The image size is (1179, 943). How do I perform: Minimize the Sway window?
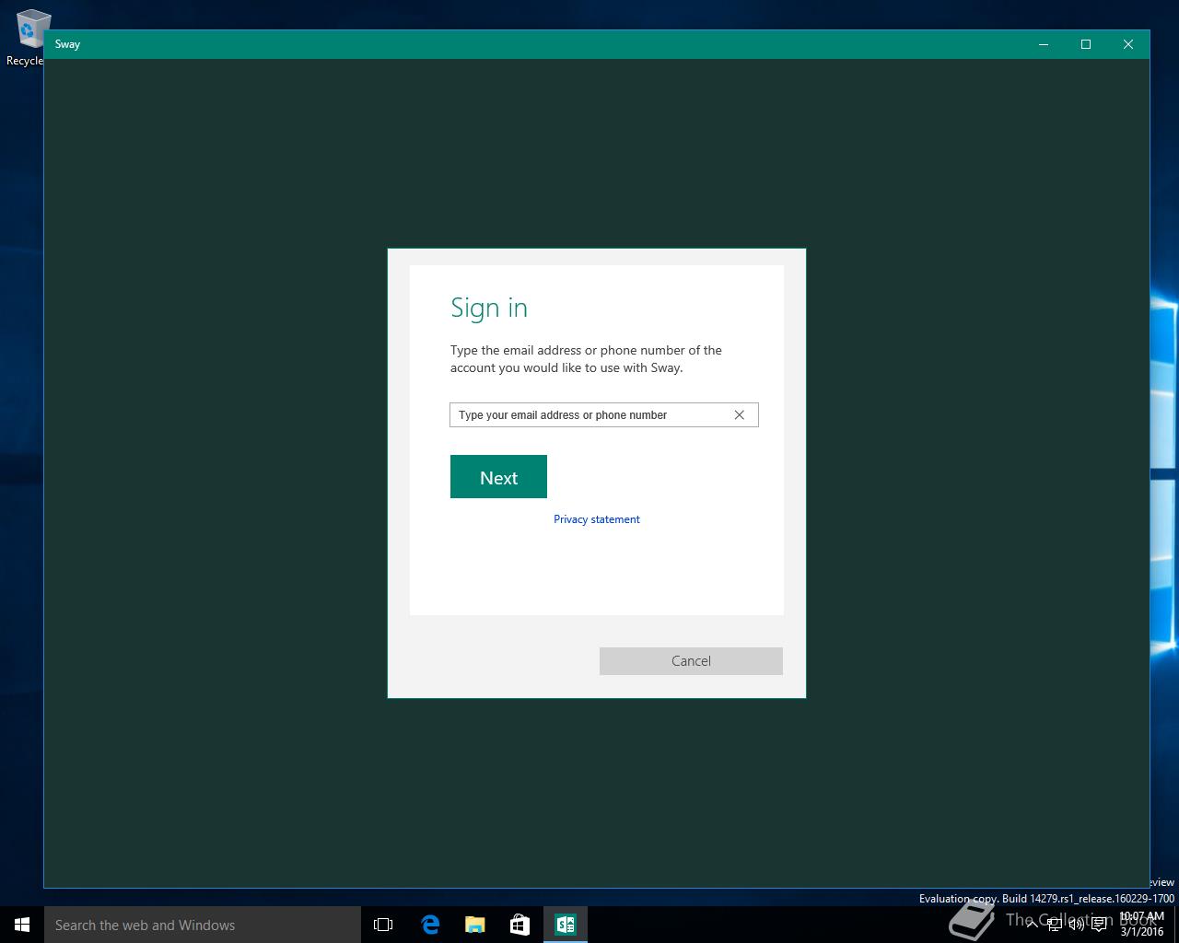pyautogui.click(x=1044, y=44)
